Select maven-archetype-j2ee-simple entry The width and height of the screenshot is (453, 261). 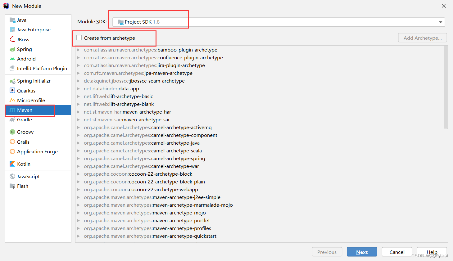(x=152, y=197)
